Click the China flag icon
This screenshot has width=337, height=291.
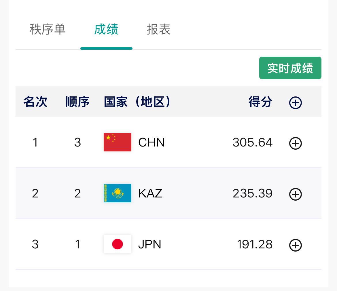pos(118,142)
